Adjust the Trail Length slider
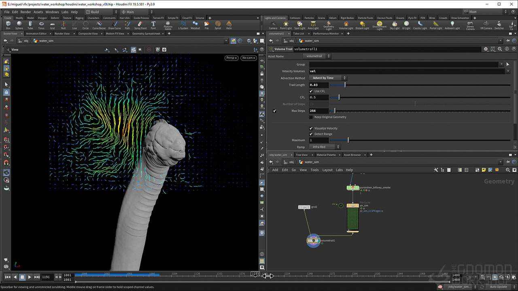 (345, 85)
